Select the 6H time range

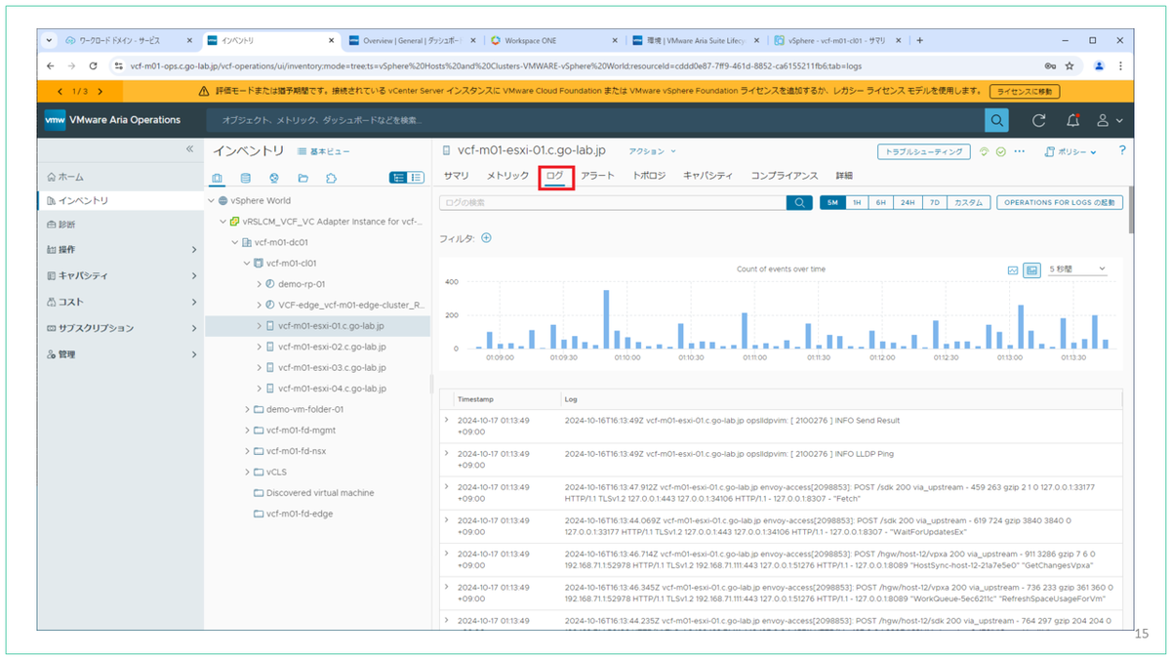click(x=880, y=202)
